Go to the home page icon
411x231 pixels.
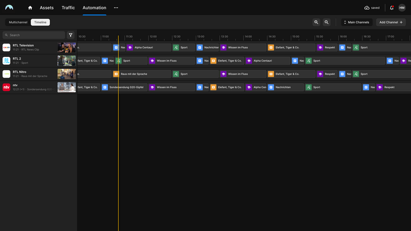pos(30,8)
